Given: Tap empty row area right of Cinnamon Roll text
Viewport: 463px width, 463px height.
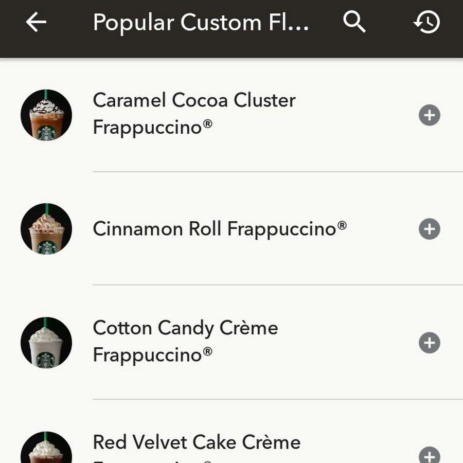Looking at the screenshot, I should (382, 229).
